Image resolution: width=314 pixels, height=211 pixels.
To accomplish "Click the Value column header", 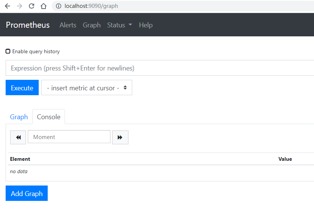I will tap(285, 159).
